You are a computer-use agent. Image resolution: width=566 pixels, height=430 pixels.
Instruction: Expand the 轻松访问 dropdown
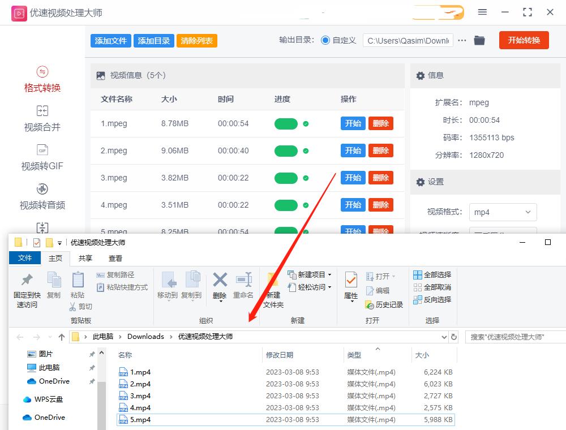[x=311, y=287]
